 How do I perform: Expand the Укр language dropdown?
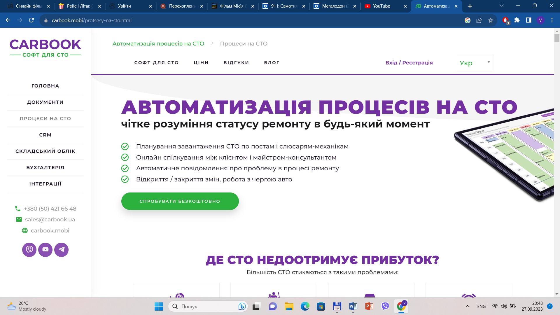click(x=475, y=63)
